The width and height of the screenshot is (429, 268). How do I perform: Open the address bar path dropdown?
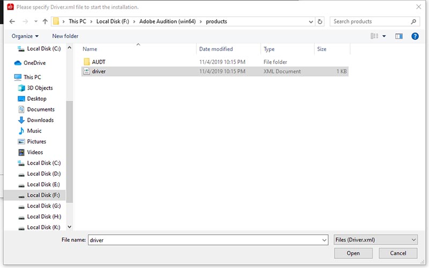(x=311, y=21)
